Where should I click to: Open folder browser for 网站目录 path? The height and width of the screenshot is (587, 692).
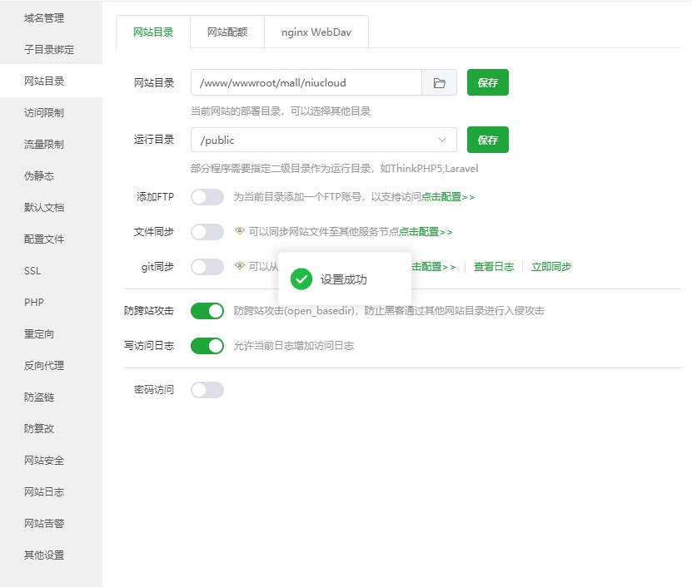click(x=440, y=82)
